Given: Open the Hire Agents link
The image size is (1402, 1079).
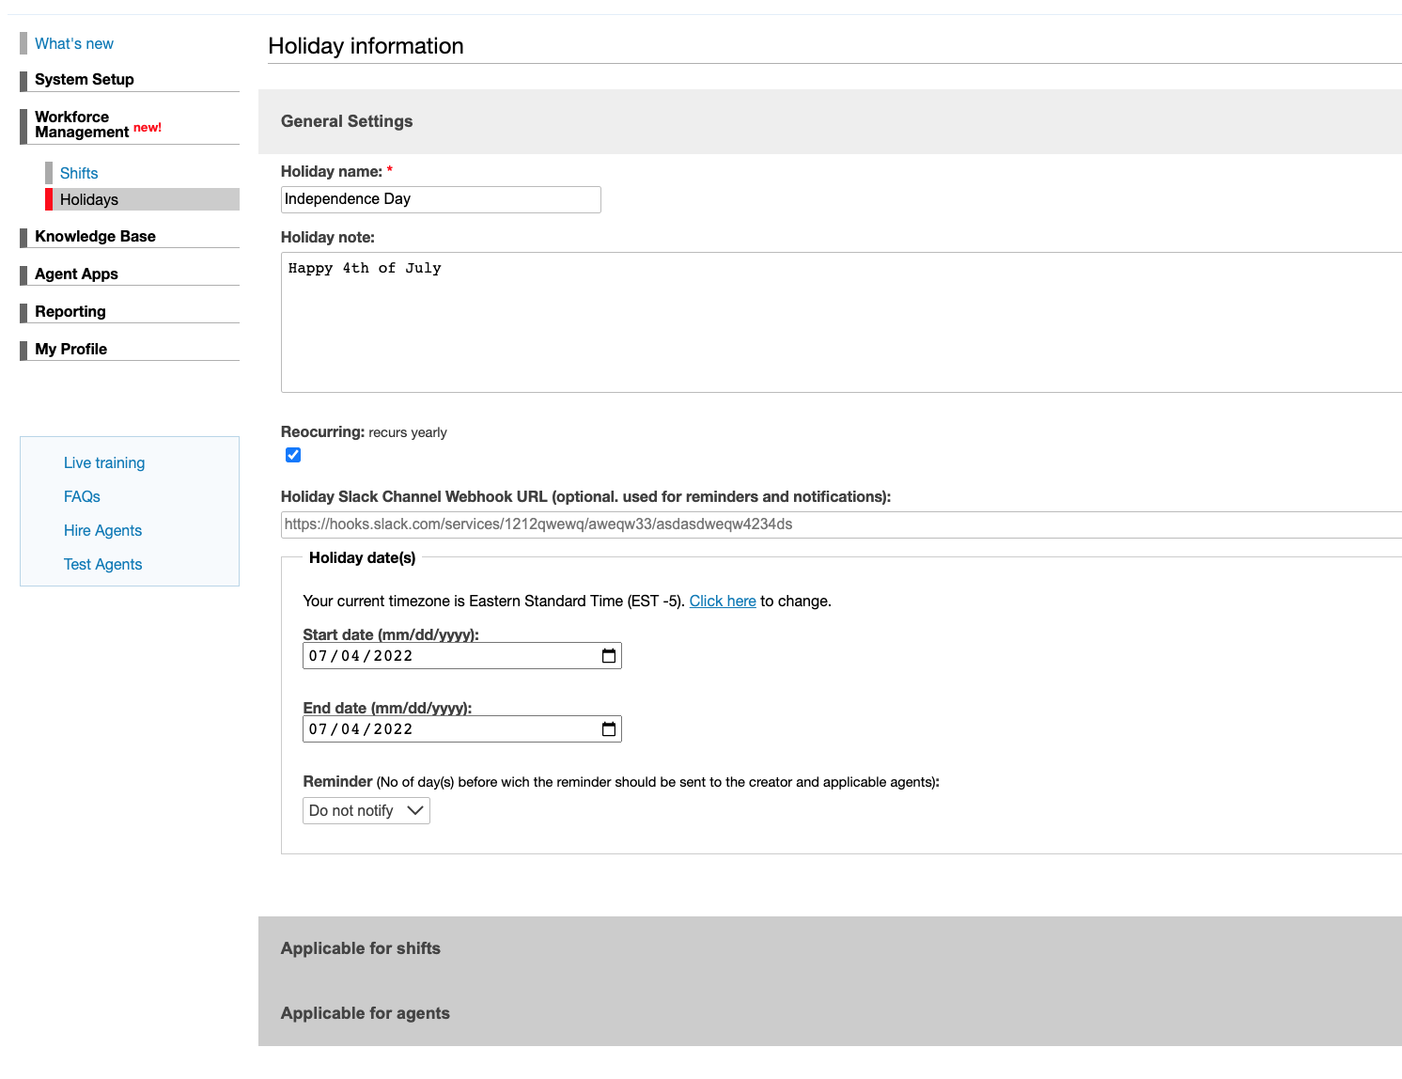Looking at the screenshot, I should pos(102,530).
